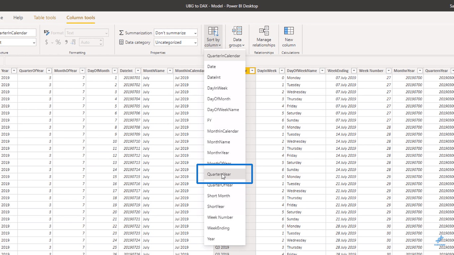Choose MonthName in sort list

[225, 142]
